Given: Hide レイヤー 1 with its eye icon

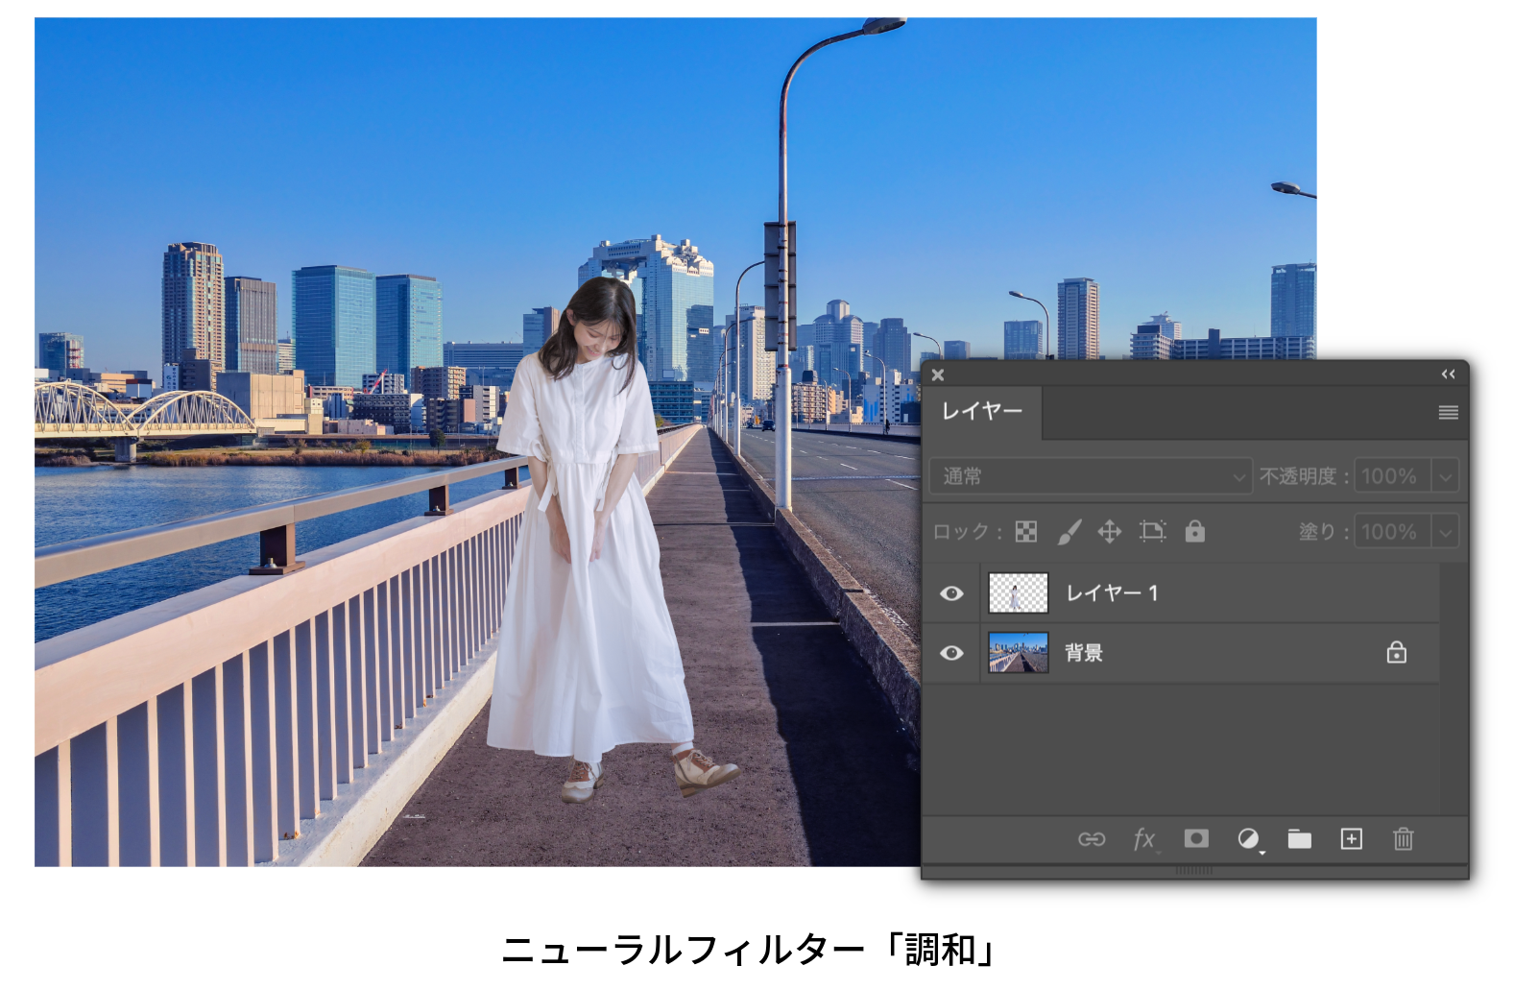Looking at the screenshot, I should click(951, 593).
